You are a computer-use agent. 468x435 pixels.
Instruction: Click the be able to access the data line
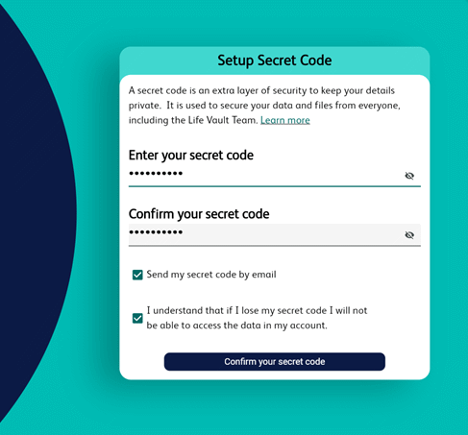tap(236, 326)
